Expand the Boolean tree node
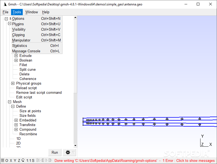 coord(16,60)
